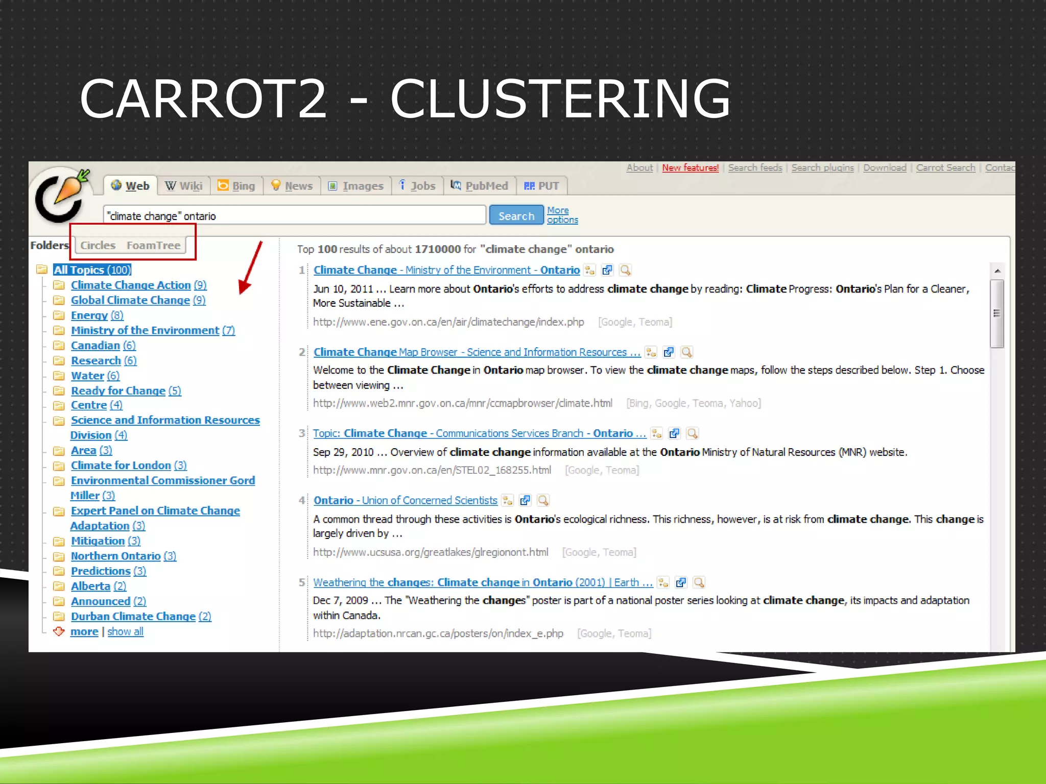Switch to the PUT search tab
Image resolution: width=1046 pixels, height=784 pixels.
point(542,186)
